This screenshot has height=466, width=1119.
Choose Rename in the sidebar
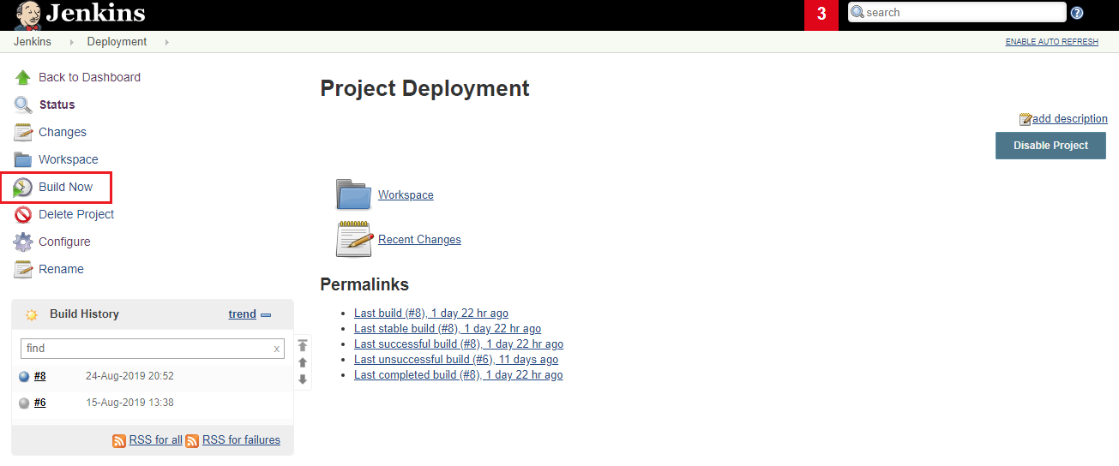[x=61, y=269]
